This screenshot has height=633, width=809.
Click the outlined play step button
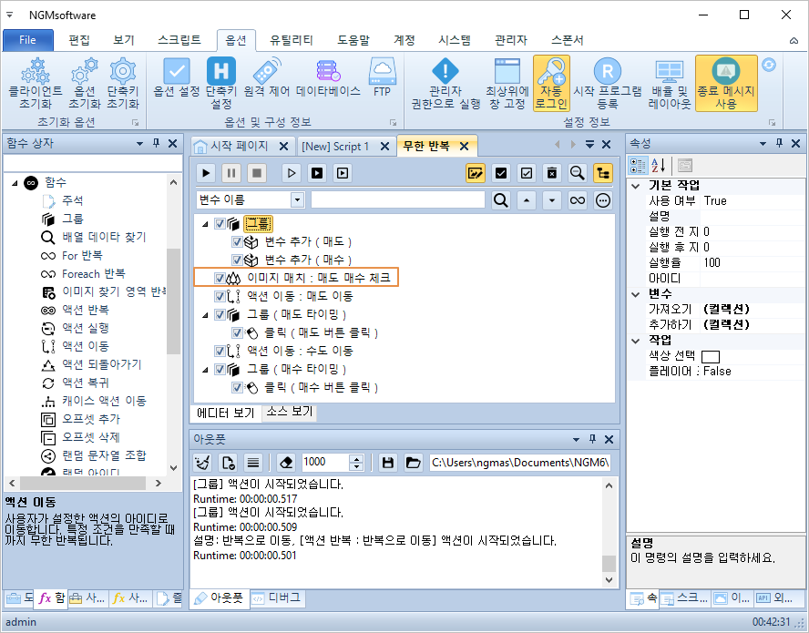292,173
